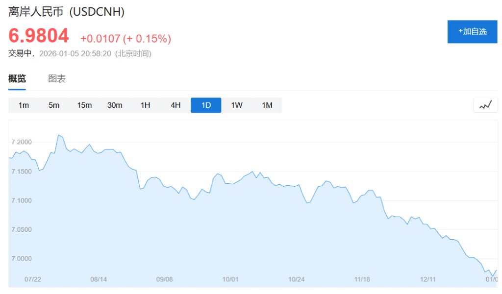This screenshot has width=502, height=294.
Task: Click the chart peak near 7.2000
Action: (58, 135)
